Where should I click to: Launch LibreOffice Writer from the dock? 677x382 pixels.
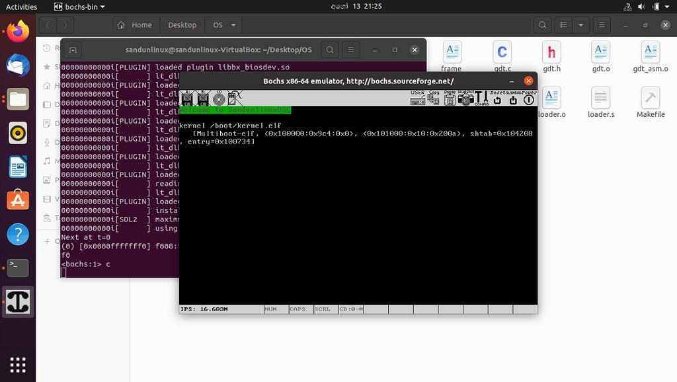pyautogui.click(x=18, y=167)
